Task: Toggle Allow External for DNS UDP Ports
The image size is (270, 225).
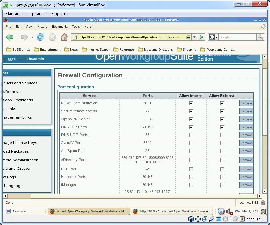Action: pyautogui.click(x=222, y=135)
